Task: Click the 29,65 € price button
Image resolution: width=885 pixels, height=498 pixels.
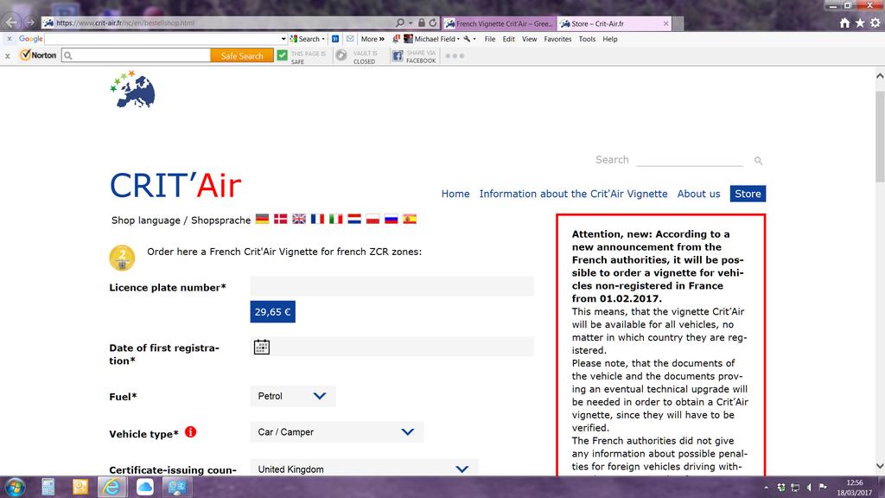Action: (272, 312)
